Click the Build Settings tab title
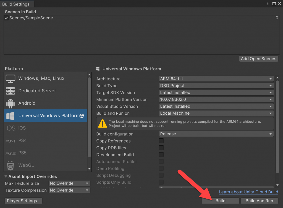Viewport: 283px width, 208px height. click(x=16, y=4)
